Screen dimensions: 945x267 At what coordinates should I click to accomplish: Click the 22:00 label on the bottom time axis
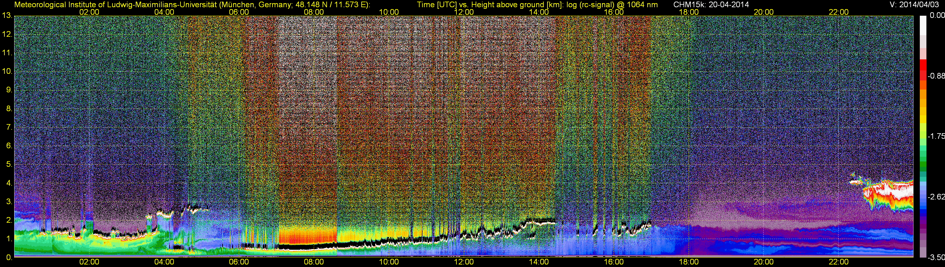(x=839, y=262)
